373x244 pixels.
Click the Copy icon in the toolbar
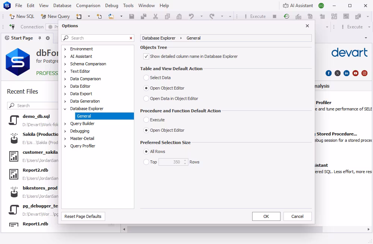pyautogui.click(x=167, y=16)
